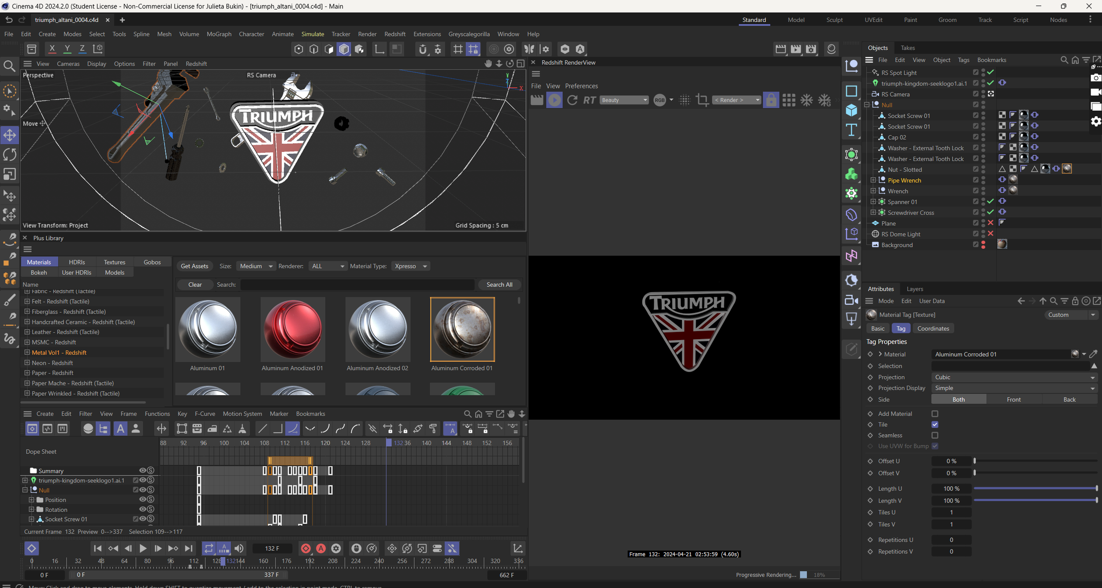Click the Search All button
The height and width of the screenshot is (588, 1102).
(499, 285)
